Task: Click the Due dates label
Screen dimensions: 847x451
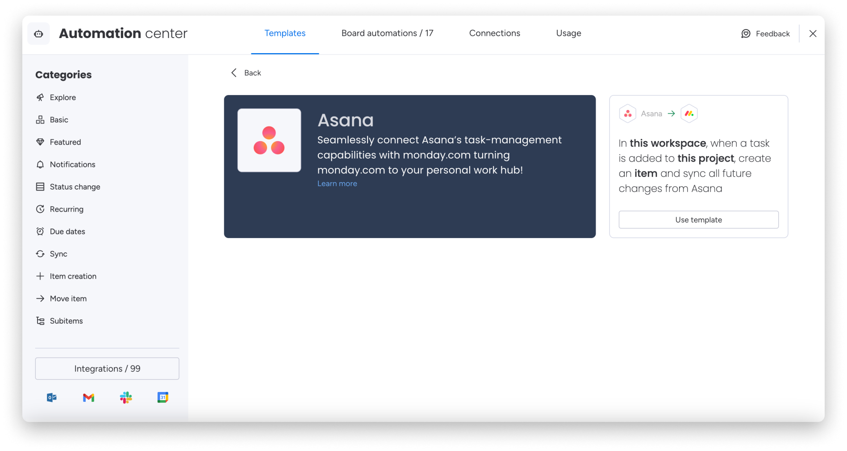Action: click(67, 231)
